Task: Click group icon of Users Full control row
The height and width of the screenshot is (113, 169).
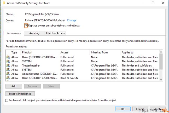Action: [8, 57]
